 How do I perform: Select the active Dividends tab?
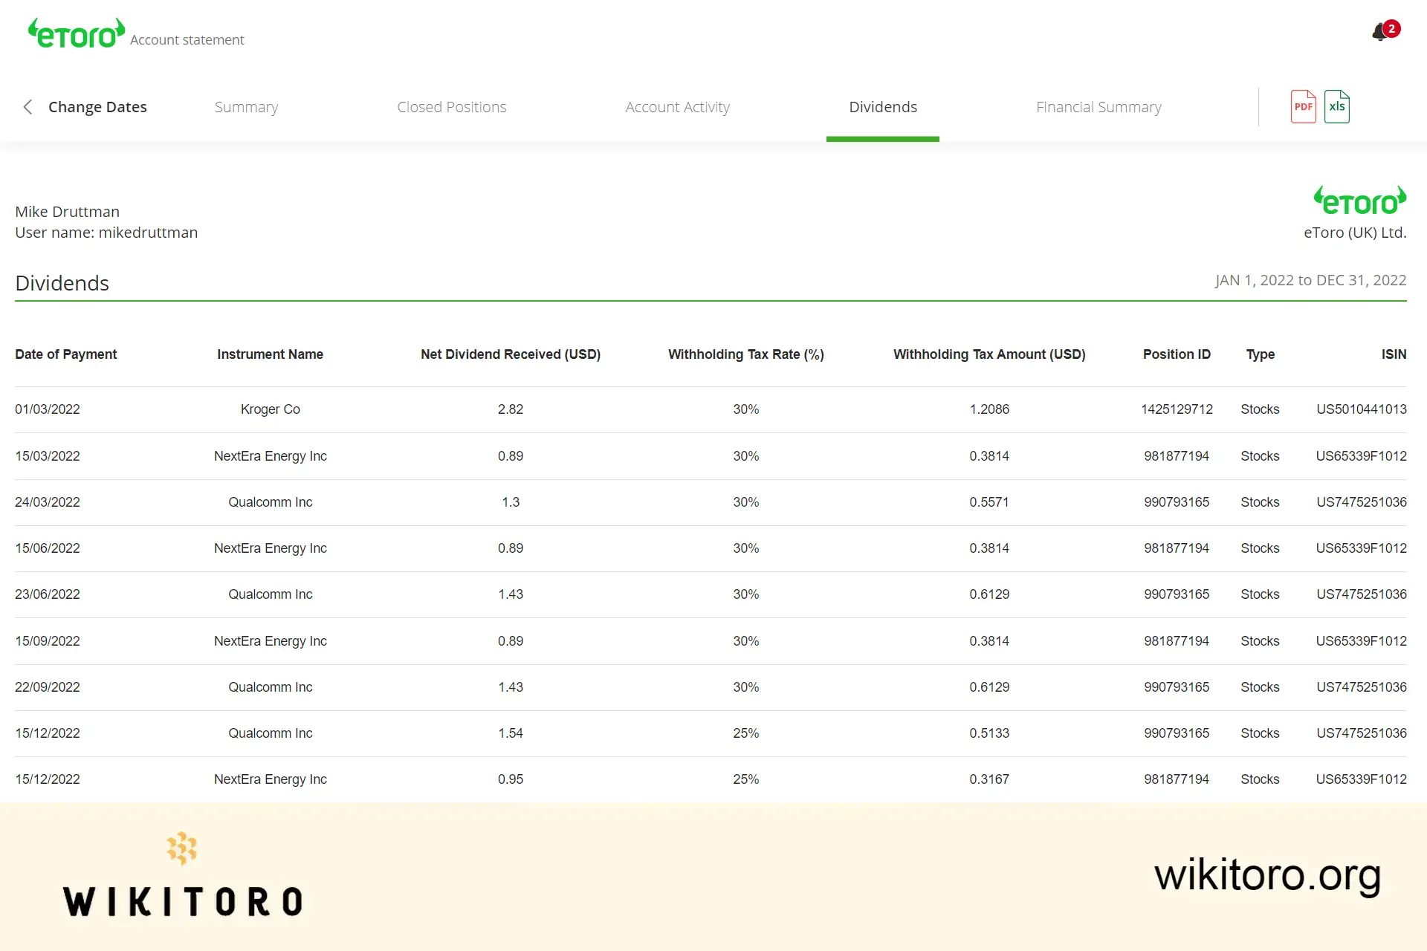tap(882, 106)
